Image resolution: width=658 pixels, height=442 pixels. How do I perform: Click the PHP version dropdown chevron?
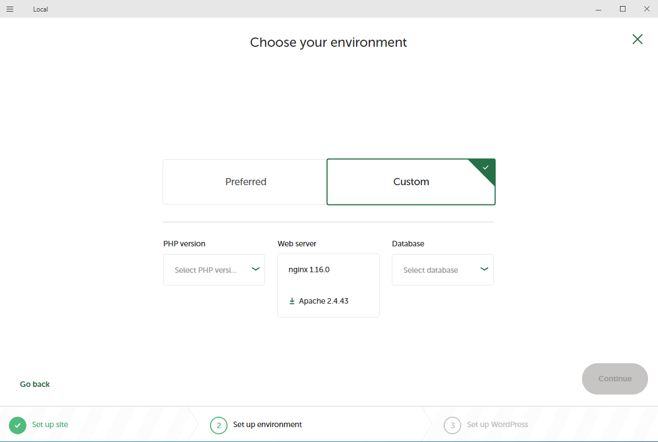tap(256, 269)
